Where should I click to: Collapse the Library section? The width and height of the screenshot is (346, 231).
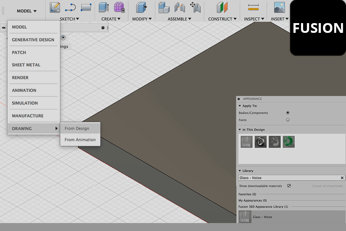point(240,171)
